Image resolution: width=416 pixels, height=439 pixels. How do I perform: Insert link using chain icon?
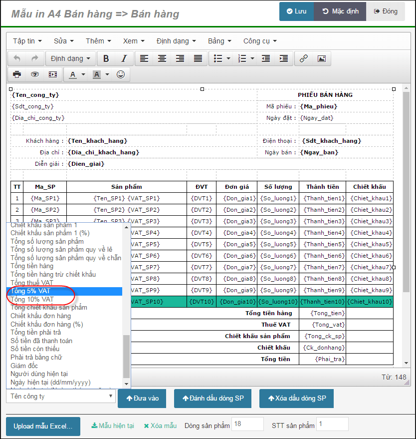(304, 58)
